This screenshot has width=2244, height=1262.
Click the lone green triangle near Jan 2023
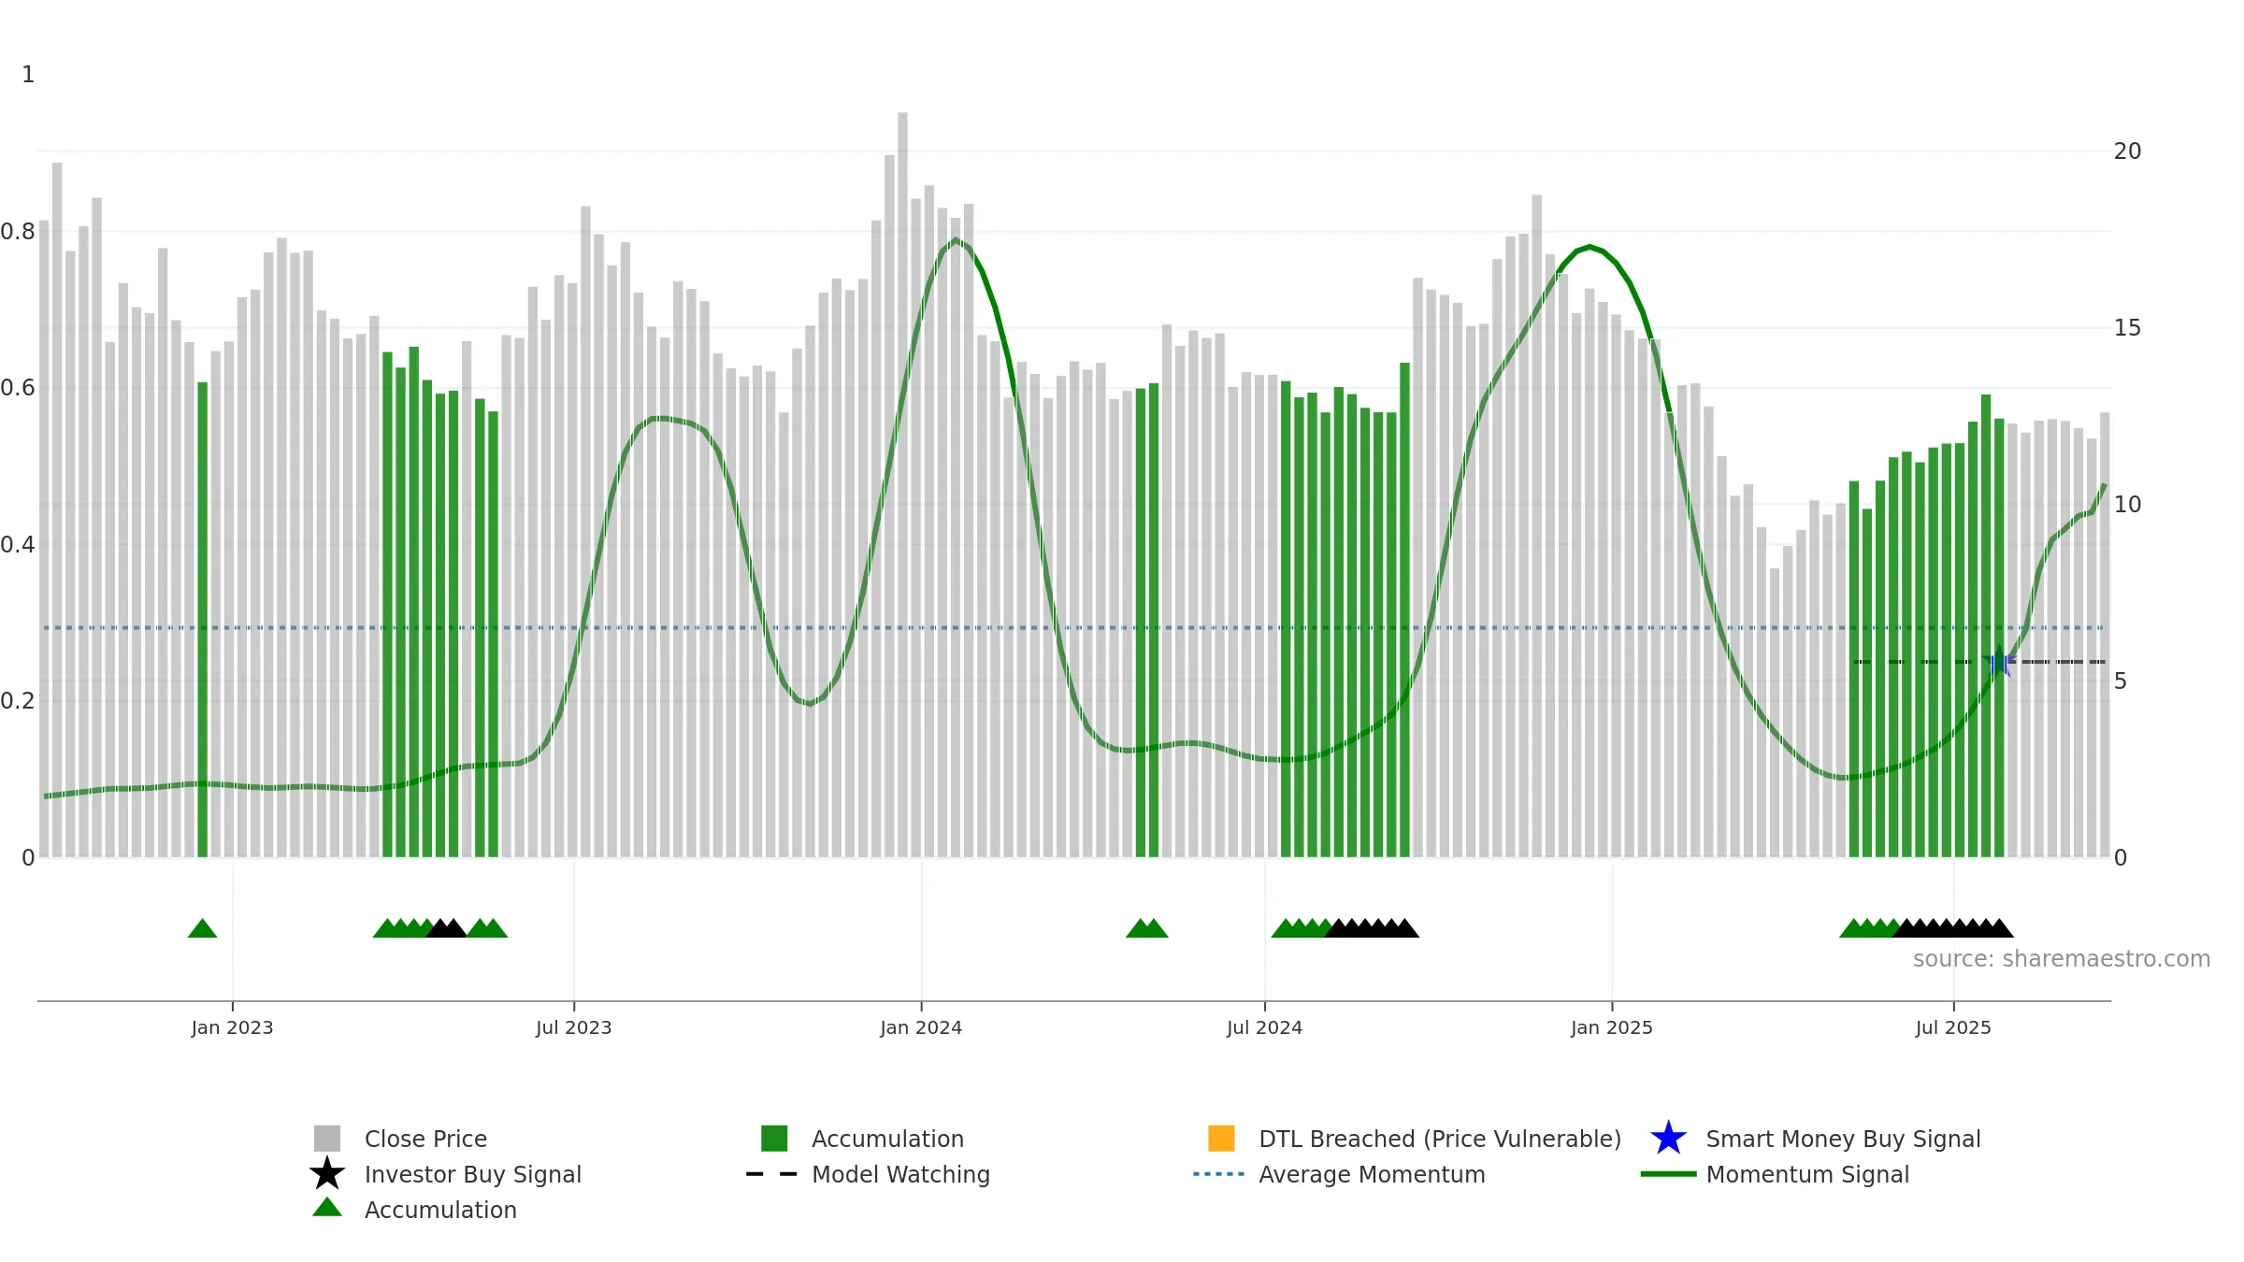pyautogui.click(x=202, y=928)
